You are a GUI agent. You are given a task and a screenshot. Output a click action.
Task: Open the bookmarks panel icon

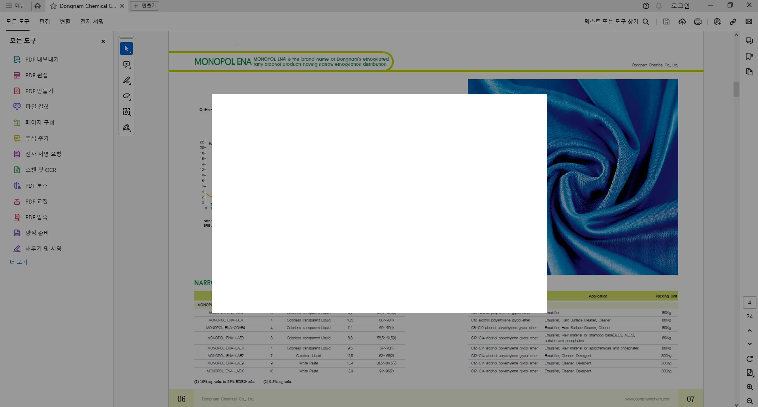pos(749,56)
